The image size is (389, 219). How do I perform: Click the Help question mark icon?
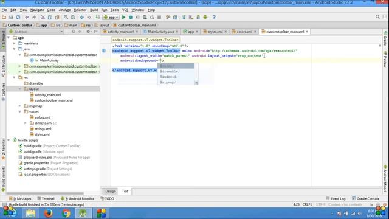[214, 18]
